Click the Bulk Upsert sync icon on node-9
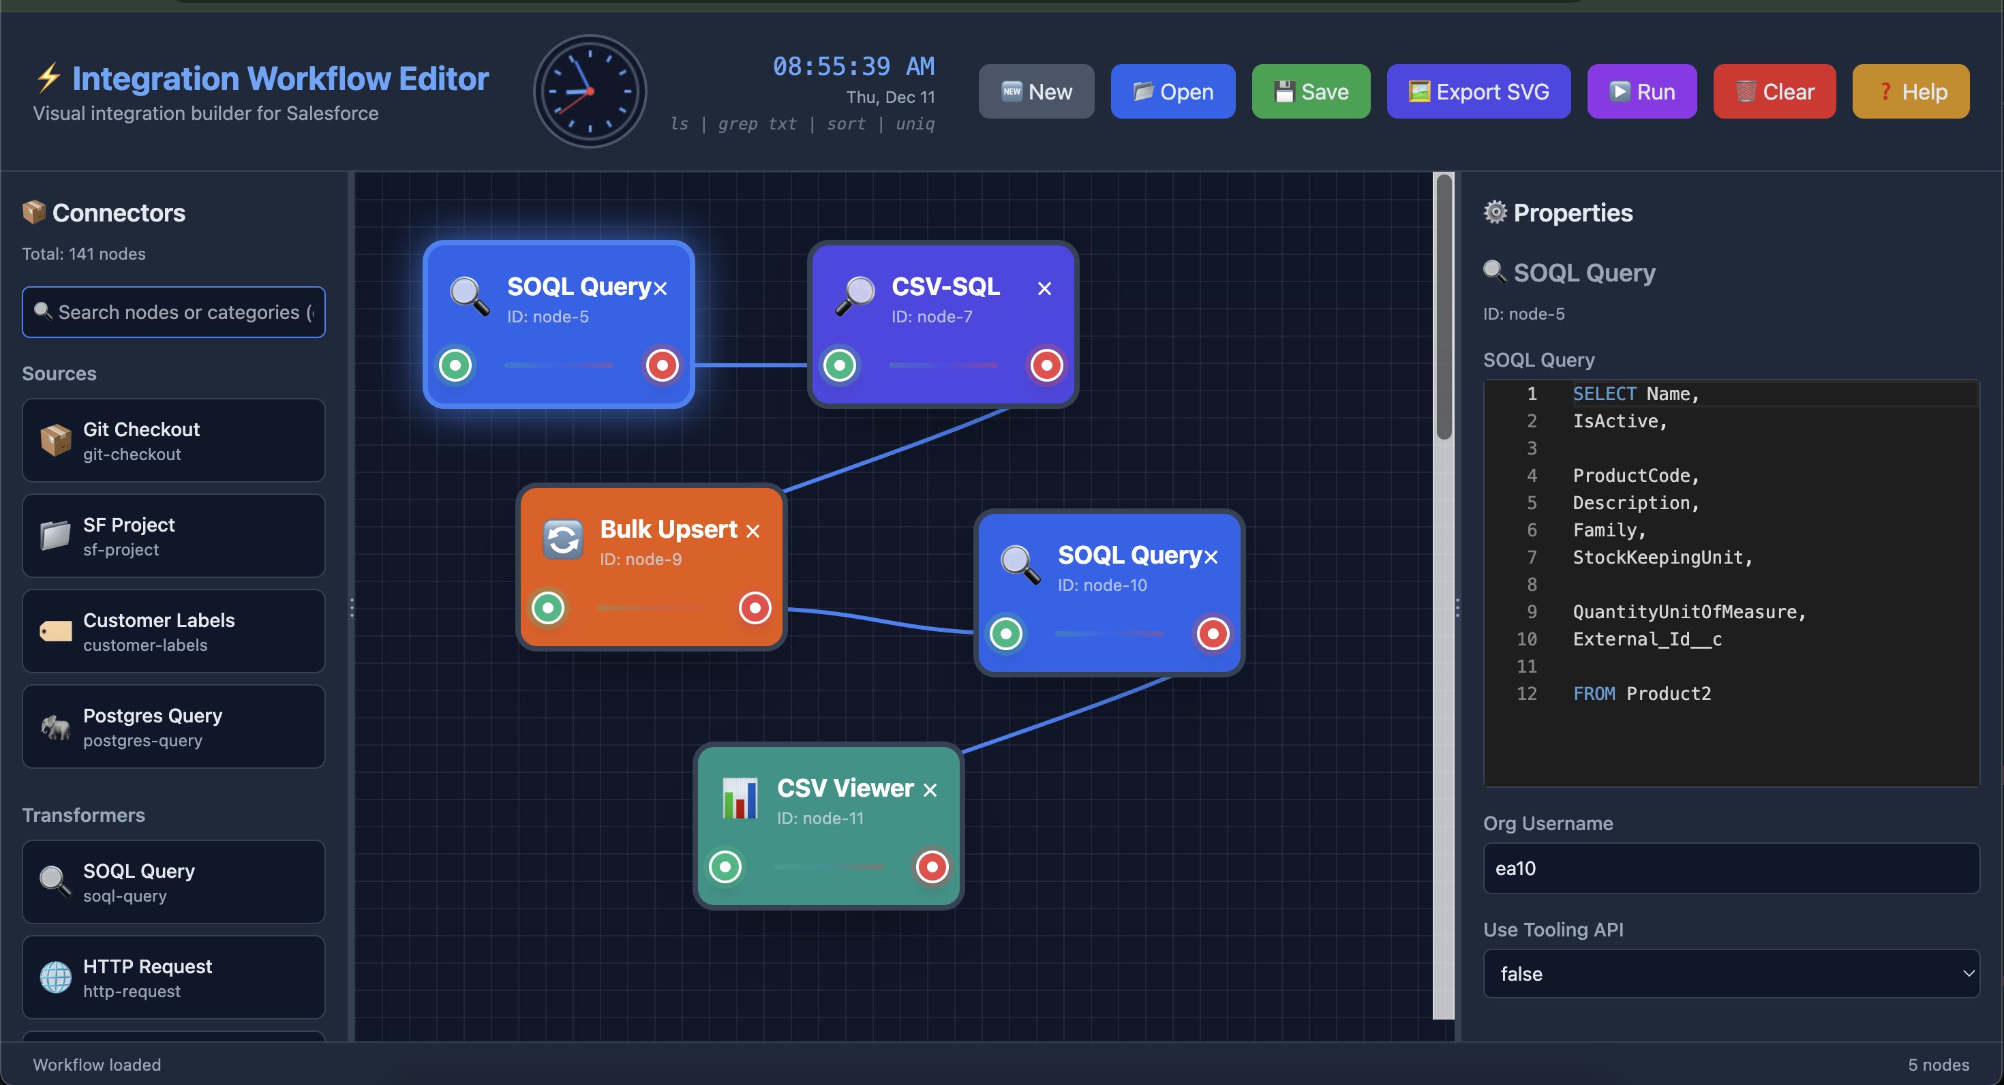This screenshot has width=2004, height=1085. pyautogui.click(x=562, y=539)
